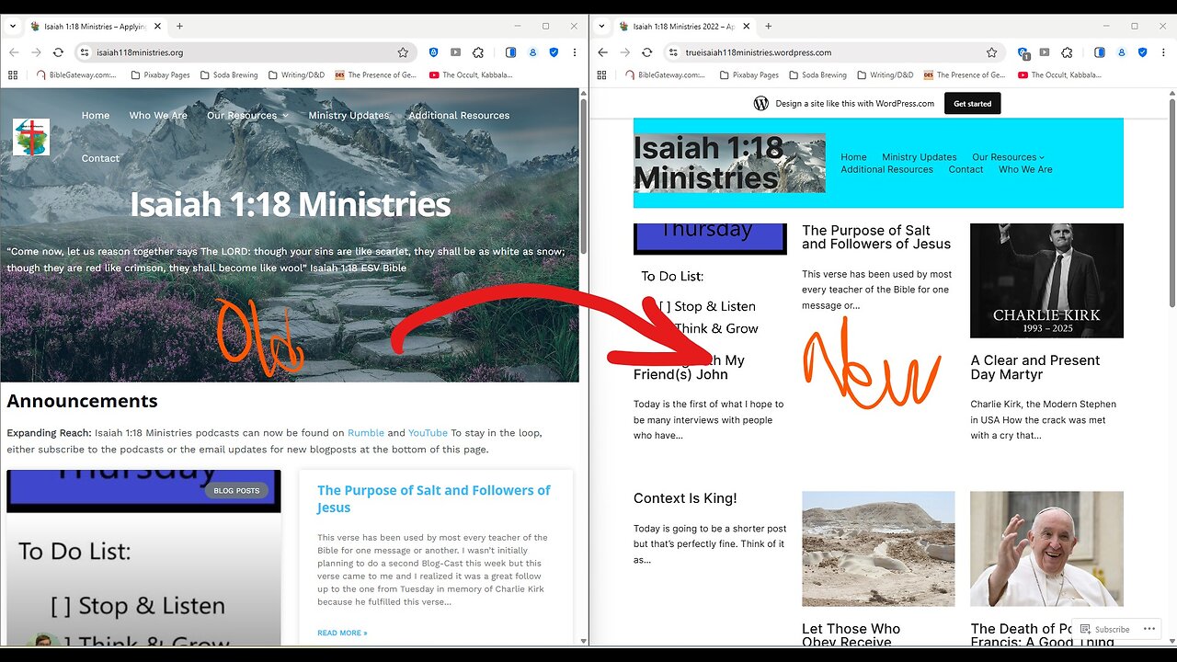
Task: Follow the Rumble link in Announcements
Action: tap(365, 432)
